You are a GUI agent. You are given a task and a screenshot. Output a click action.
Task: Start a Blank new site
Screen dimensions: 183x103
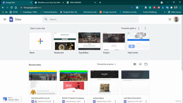[x=40, y=41]
